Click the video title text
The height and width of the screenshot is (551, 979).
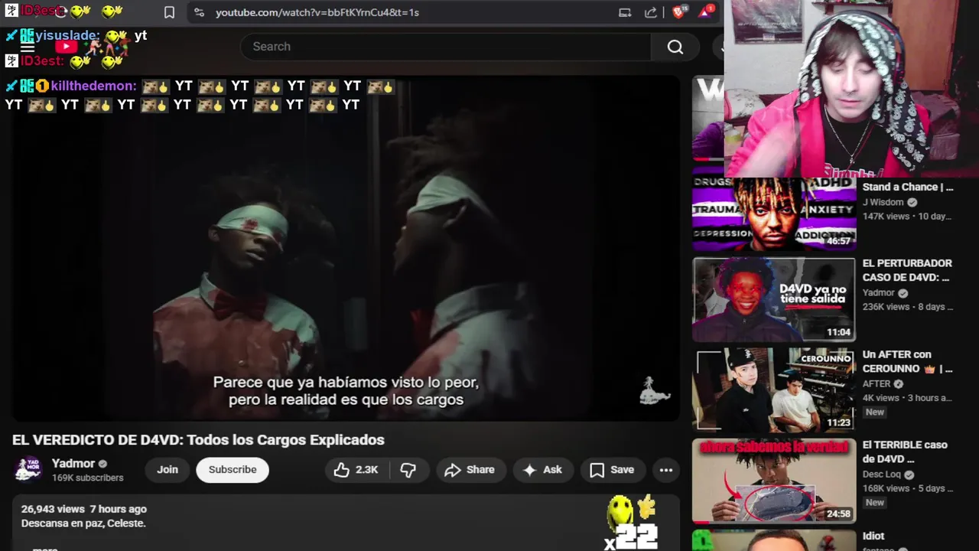pos(198,440)
